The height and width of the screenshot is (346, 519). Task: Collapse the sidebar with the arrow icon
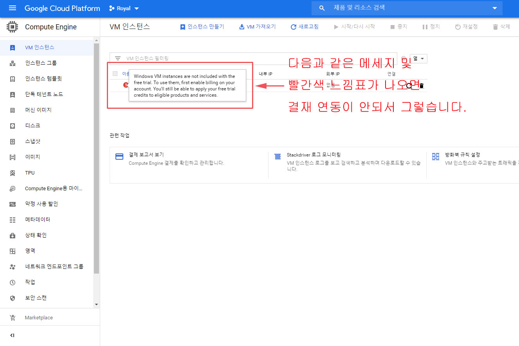[x=13, y=335]
